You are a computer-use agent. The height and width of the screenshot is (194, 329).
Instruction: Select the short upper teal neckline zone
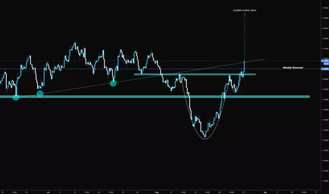(x=195, y=74)
